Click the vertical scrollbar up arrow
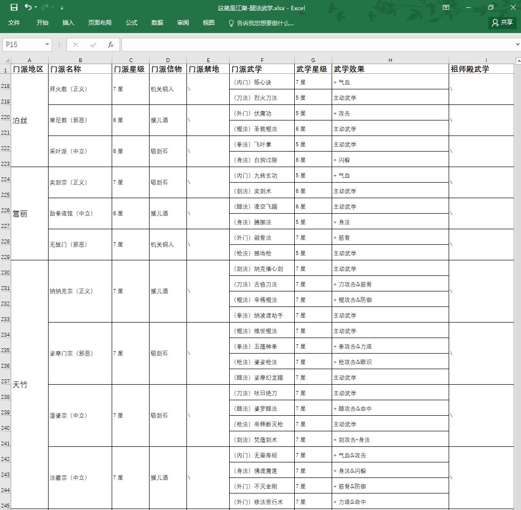This screenshot has height=510, width=521. pos(518,61)
